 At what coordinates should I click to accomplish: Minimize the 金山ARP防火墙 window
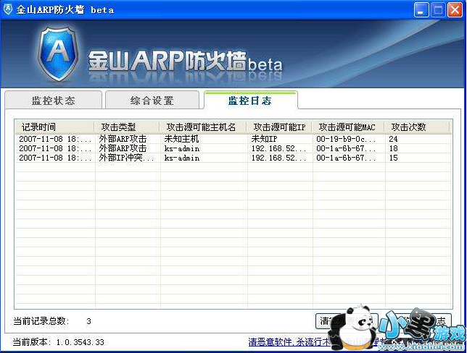pyautogui.click(x=421, y=10)
